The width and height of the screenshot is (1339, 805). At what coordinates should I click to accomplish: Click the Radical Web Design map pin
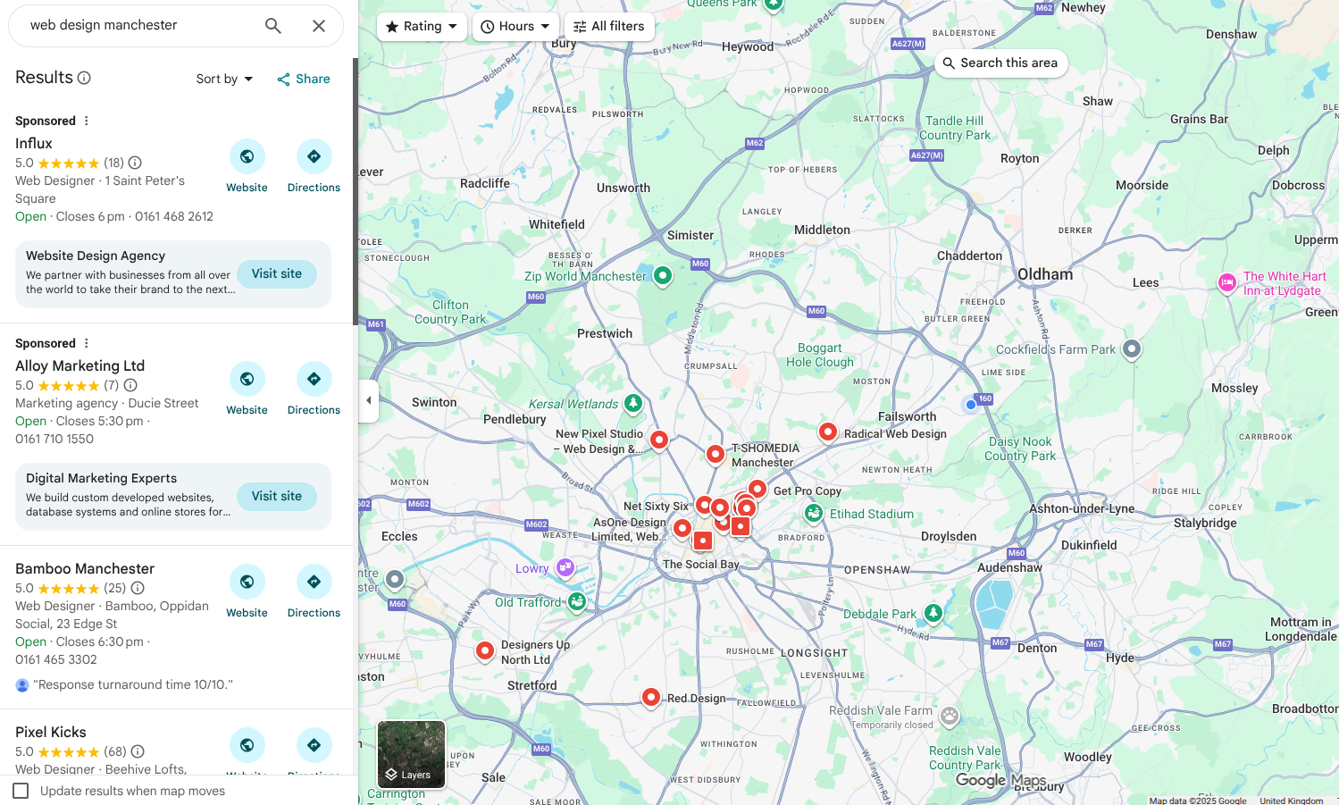828,432
